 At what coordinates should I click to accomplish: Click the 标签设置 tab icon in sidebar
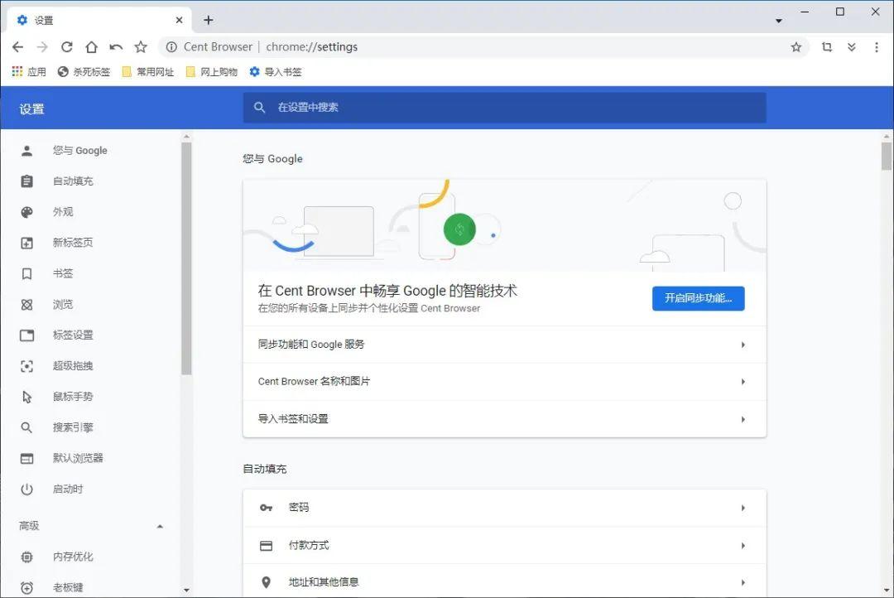point(26,335)
